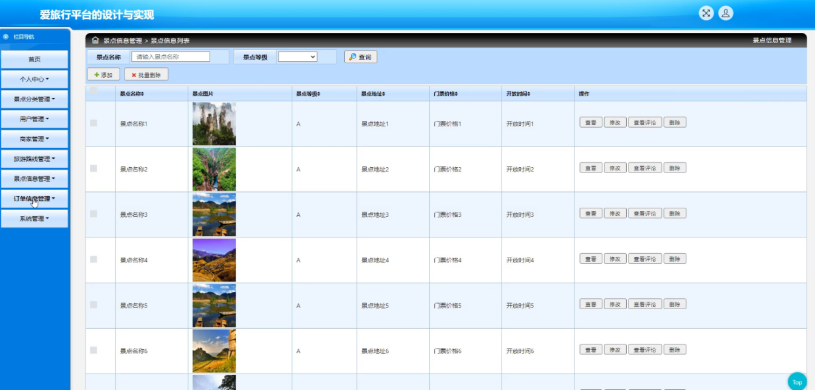Click 查看 button in 景点名称4 row
This screenshot has width=815, height=390.
590,259
